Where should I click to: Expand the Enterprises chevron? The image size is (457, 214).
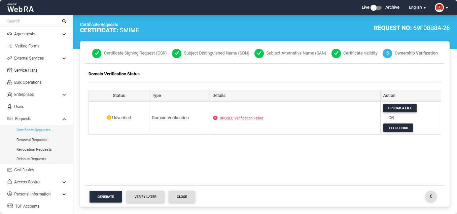pos(64,95)
